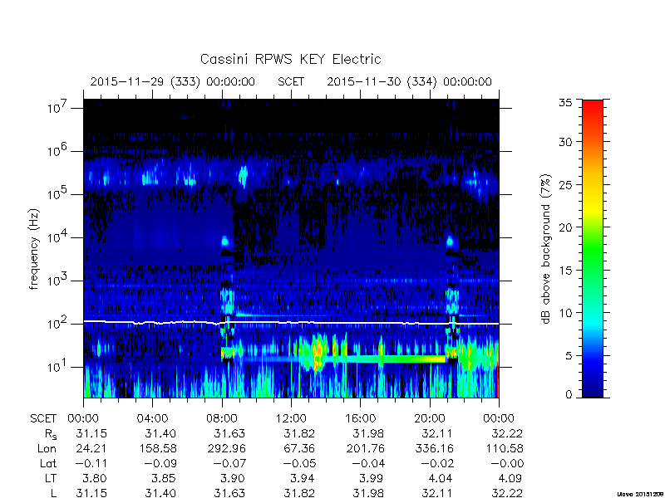Click the 'SCET' row label at the bottom-left
This screenshot has width=665, height=498.
pyautogui.click(x=43, y=418)
